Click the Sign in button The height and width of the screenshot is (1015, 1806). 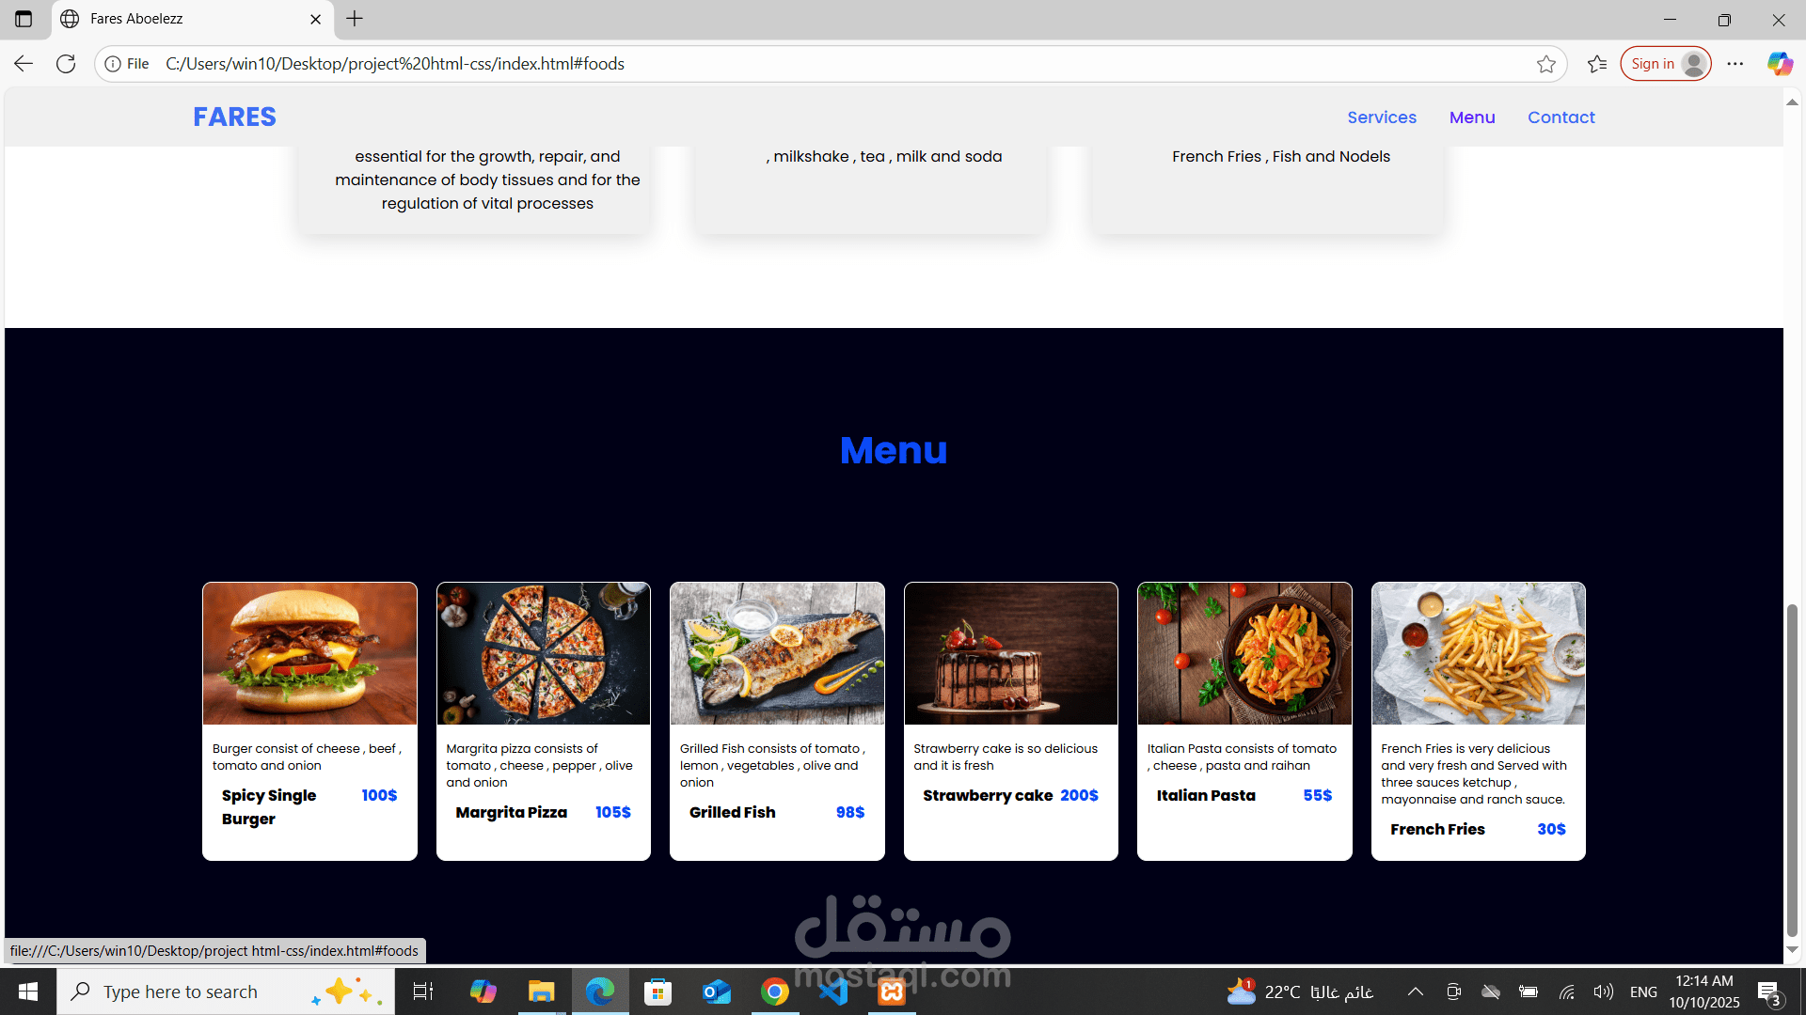(1665, 64)
